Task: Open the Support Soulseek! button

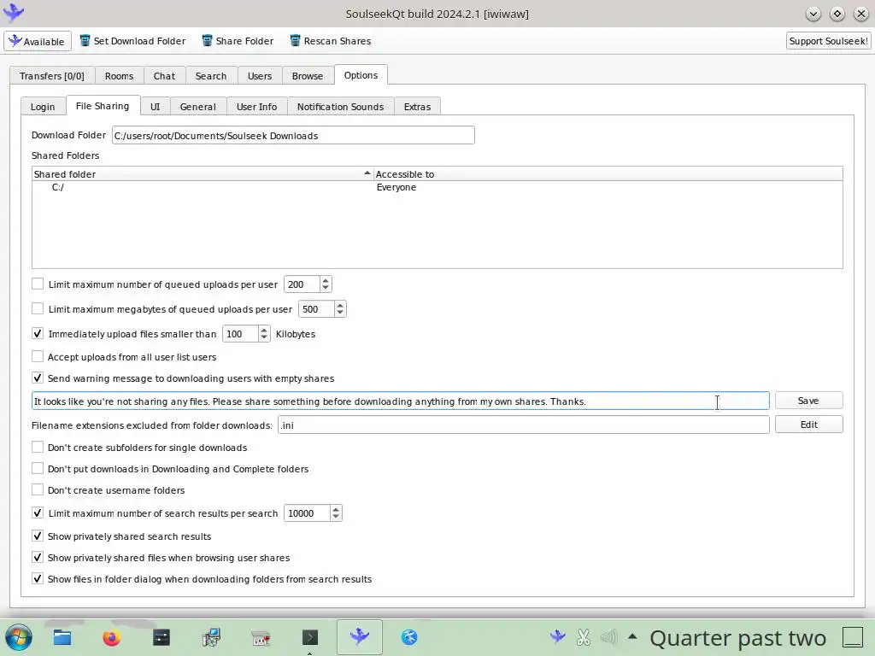Action: [x=828, y=41]
